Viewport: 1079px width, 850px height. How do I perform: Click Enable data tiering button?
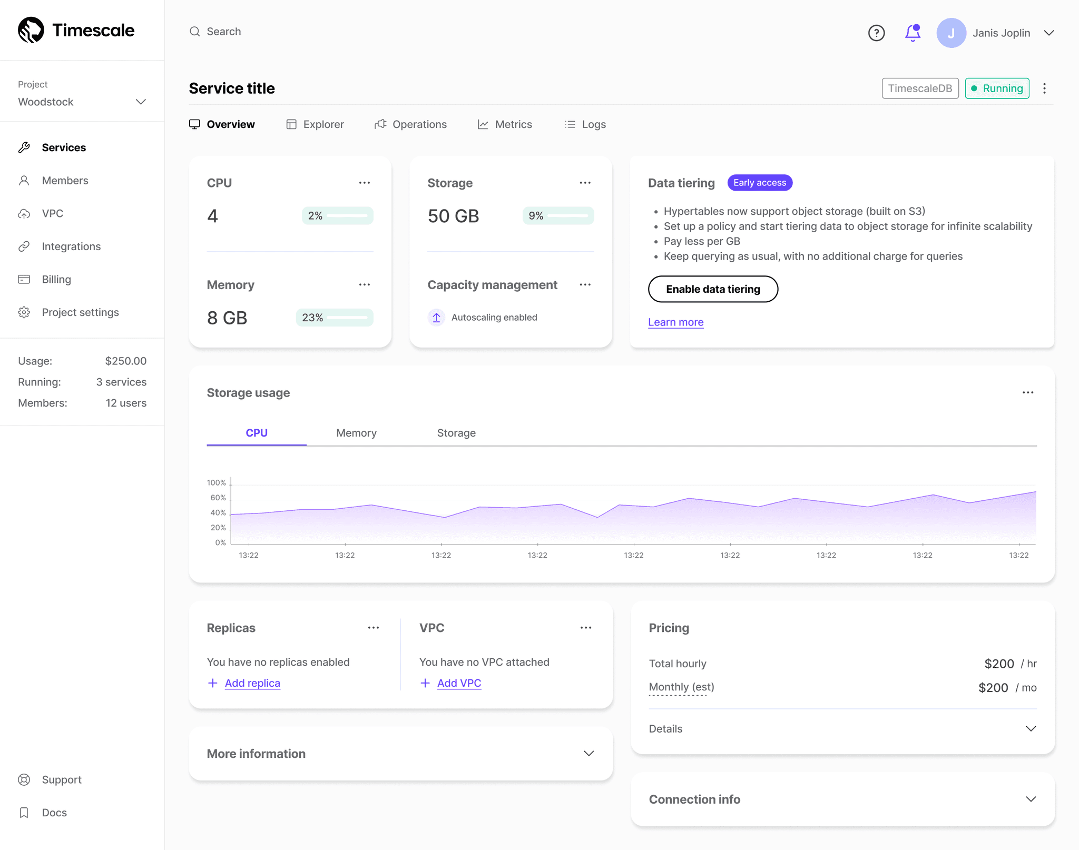point(713,289)
